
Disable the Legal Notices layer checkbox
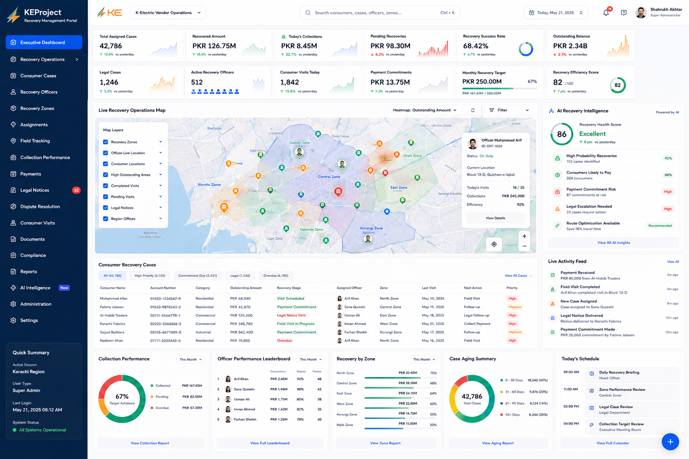[105, 208]
